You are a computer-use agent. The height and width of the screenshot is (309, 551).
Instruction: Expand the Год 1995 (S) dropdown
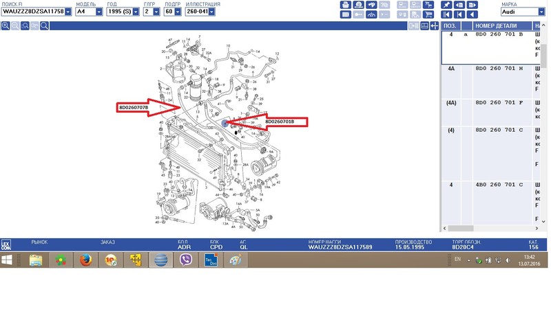138,12
